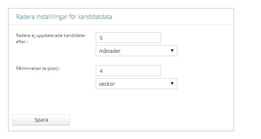This screenshot has width=261, height=139.
Task: Click the Spara button
Action: 41,120
